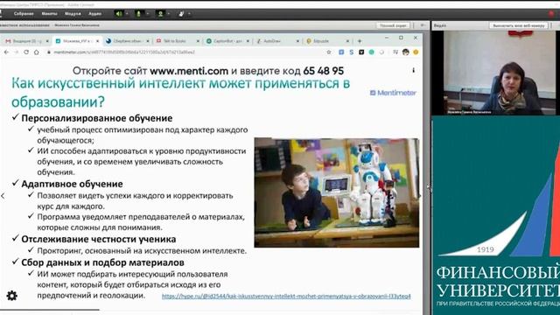
Task: Click the yellow circle icon on toolbar end
Action: tap(416, 52)
